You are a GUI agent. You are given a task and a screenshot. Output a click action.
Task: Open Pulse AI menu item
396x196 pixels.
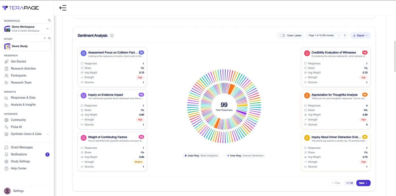[16, 127]
